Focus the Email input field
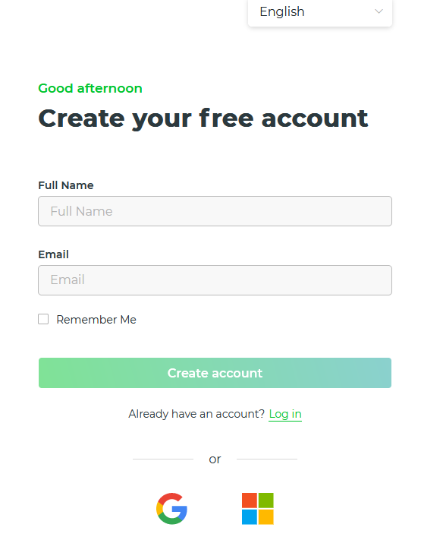Image resolution: width=443 pixels, height=559 pixels. (215, 279)
